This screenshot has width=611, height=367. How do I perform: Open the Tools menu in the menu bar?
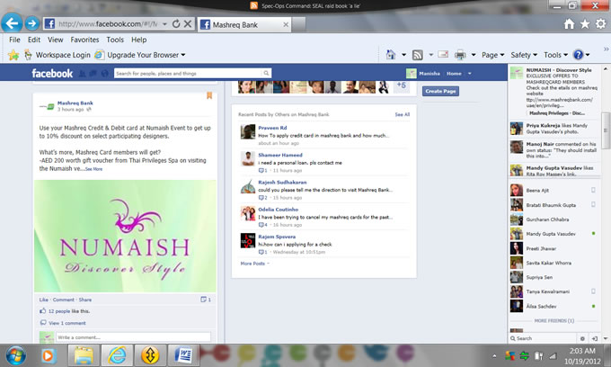pos(115,40)
